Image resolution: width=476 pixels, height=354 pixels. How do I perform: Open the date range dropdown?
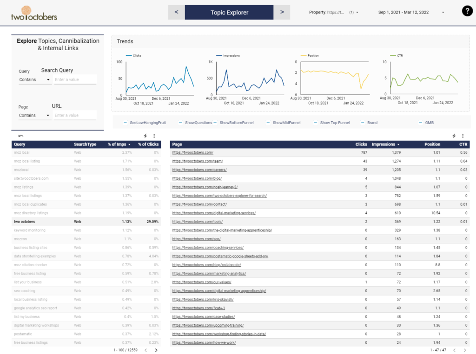(411, 13)
